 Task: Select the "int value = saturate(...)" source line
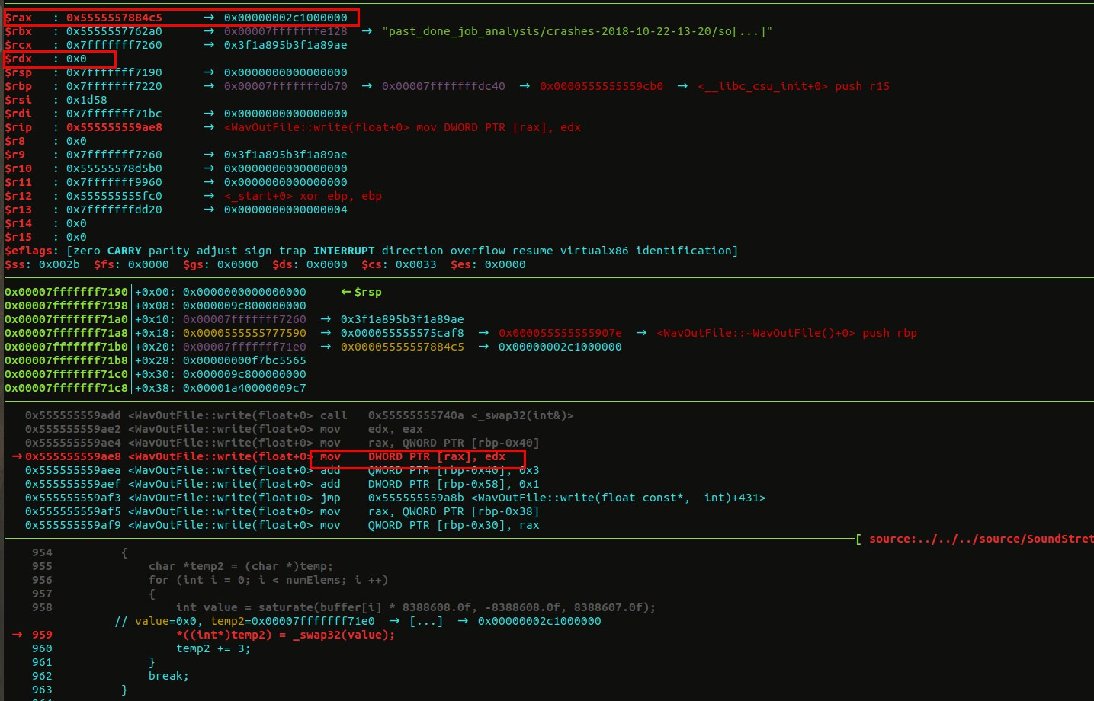[416, 607]
